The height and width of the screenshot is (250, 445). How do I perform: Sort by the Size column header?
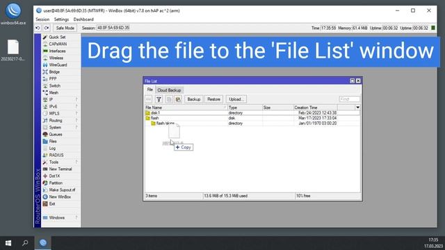tap(278, 108)
